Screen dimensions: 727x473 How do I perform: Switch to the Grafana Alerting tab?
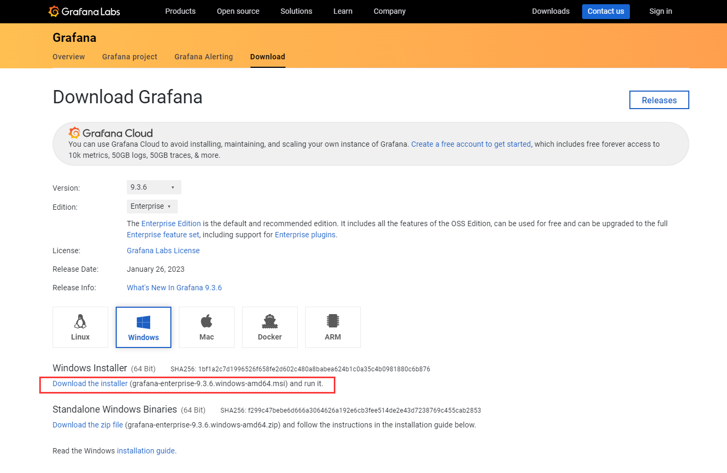[x=204, y=57]
